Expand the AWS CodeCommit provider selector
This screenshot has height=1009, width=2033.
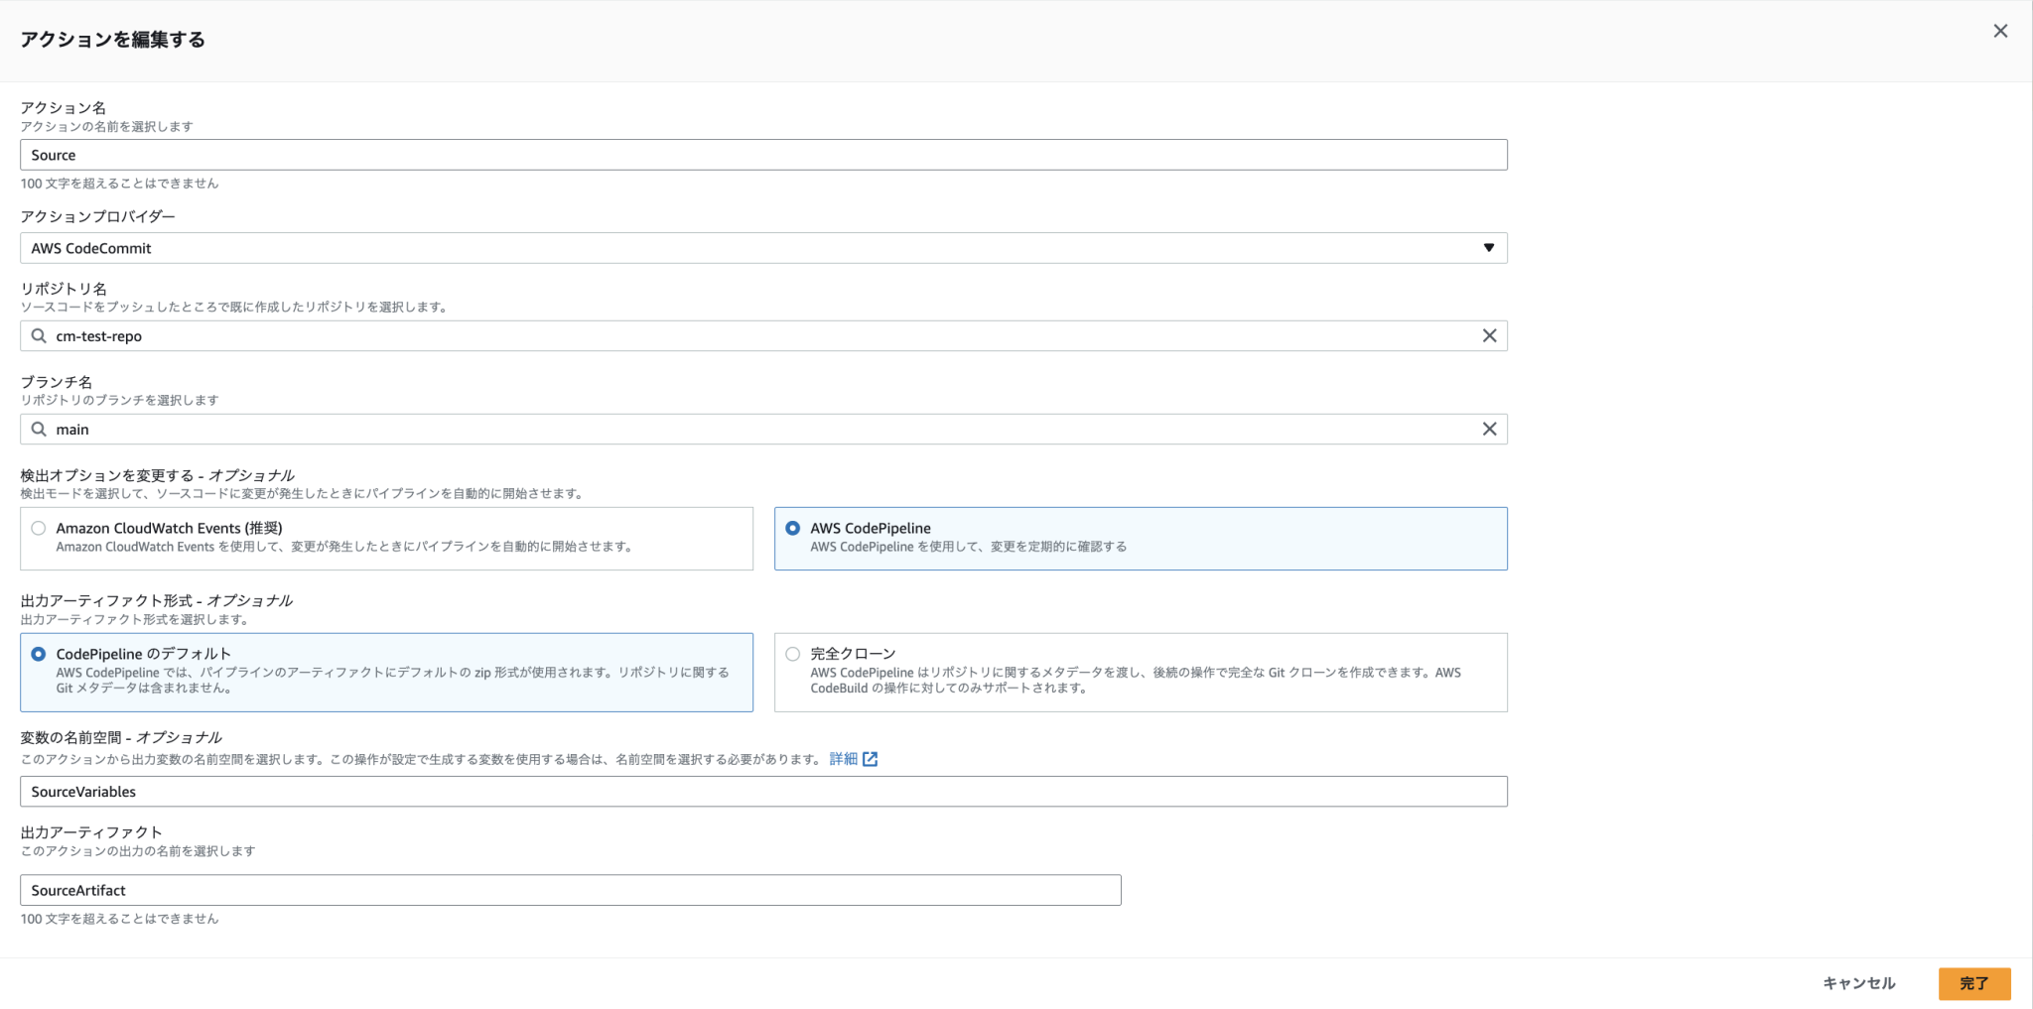(x=754, y=248)
